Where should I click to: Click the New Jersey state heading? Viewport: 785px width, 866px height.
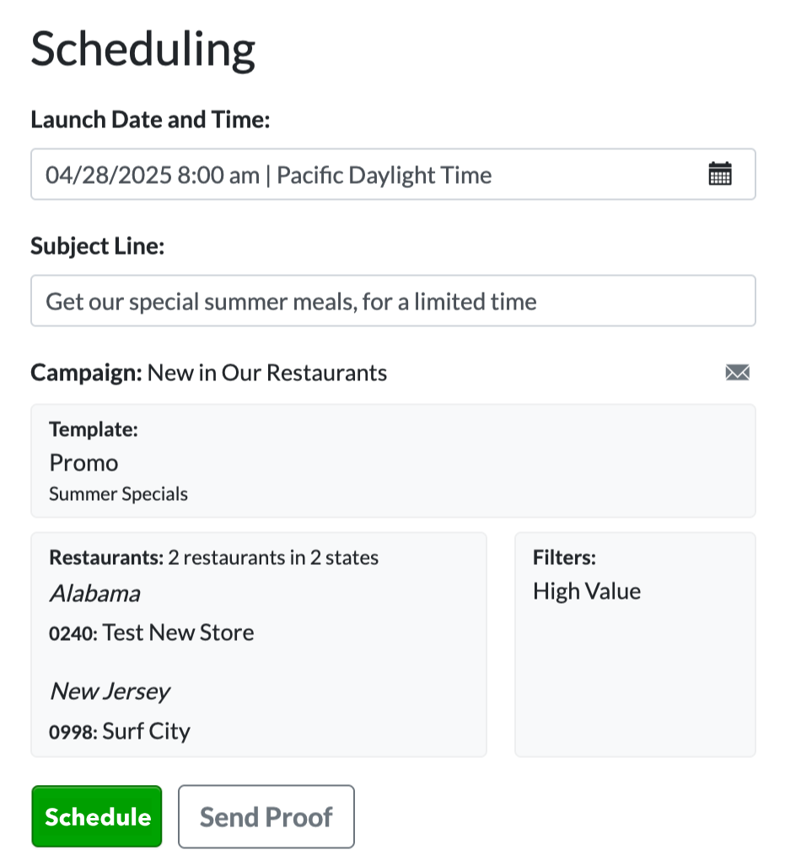click(x=110, y=691)
